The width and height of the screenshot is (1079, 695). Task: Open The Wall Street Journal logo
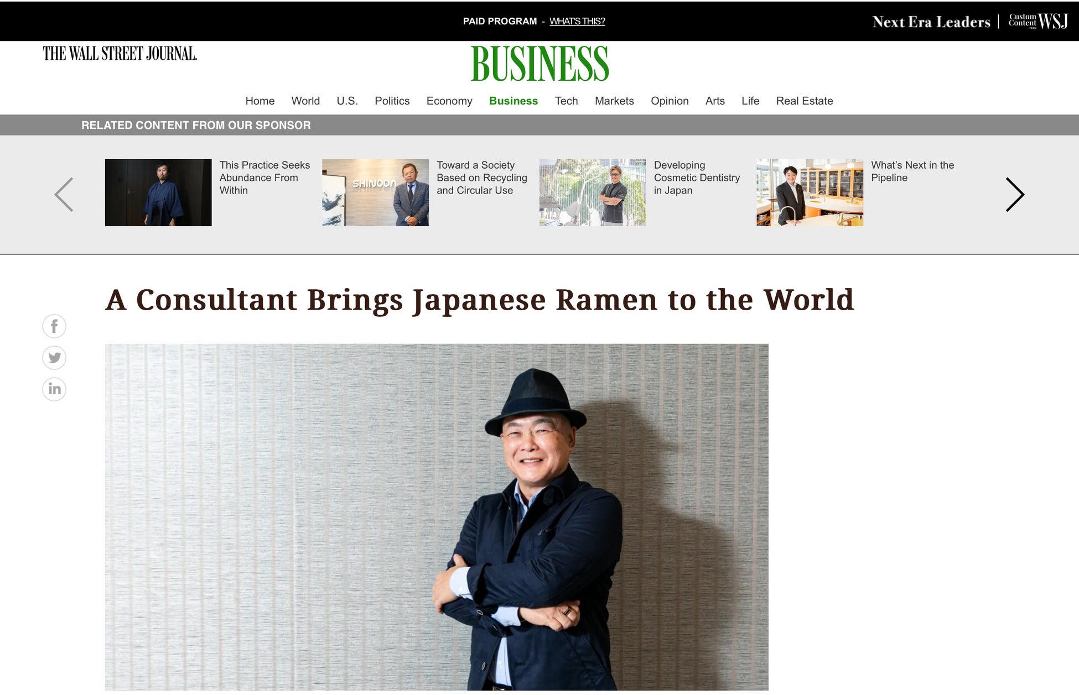tap(120, 54)
